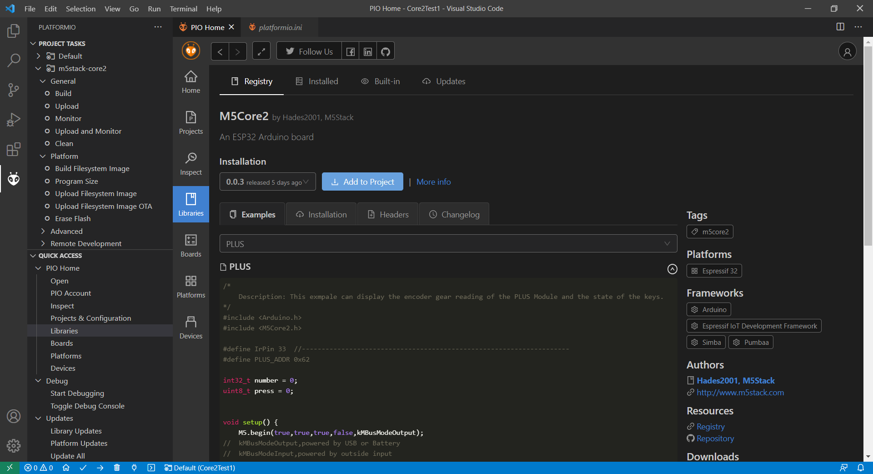Switch to the Installed libraries tab
This screenshot has width=873, height=474.
[x=317, y=81]
